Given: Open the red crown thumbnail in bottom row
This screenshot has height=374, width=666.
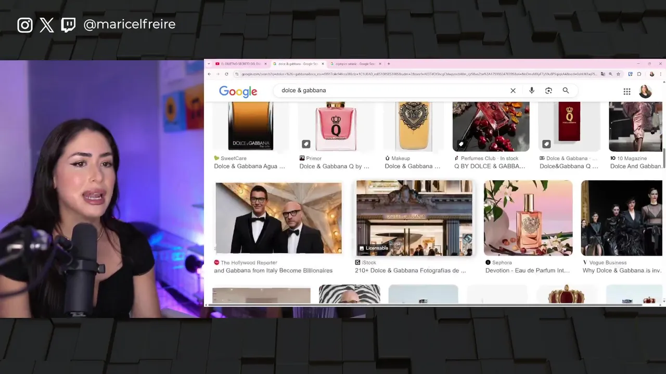Looking at the screenshot, I should coord(566,294).
